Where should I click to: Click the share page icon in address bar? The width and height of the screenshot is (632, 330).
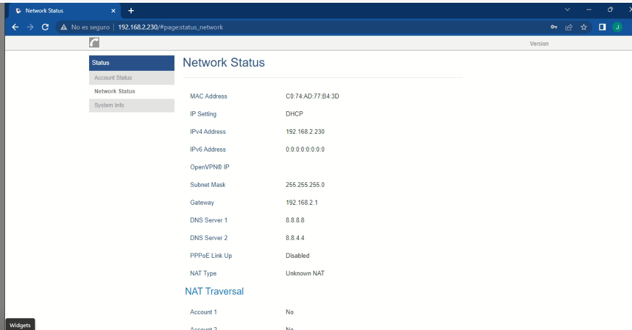tap(568, 27)
